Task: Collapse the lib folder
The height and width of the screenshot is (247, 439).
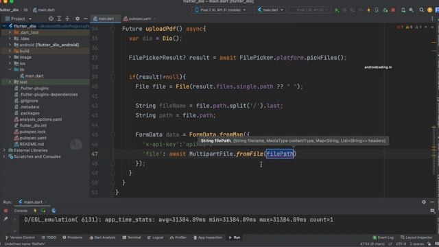Action: pyautogui.click(x=10, y=69)
